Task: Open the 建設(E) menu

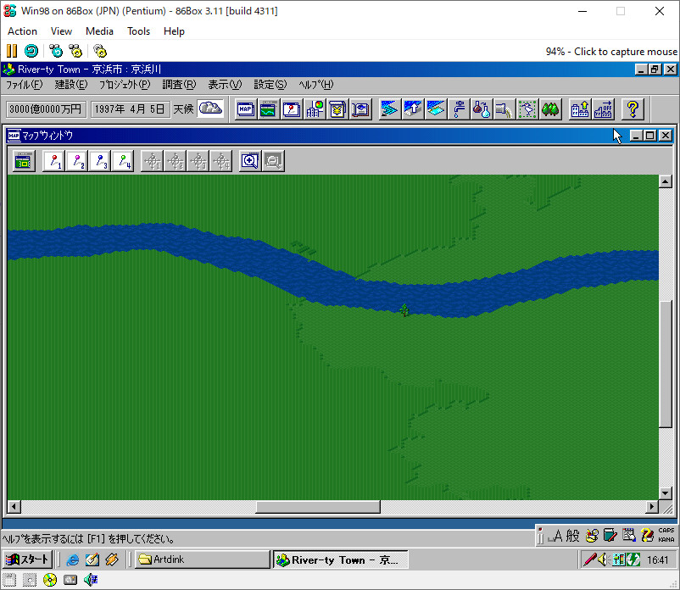Action: point(71,85)
